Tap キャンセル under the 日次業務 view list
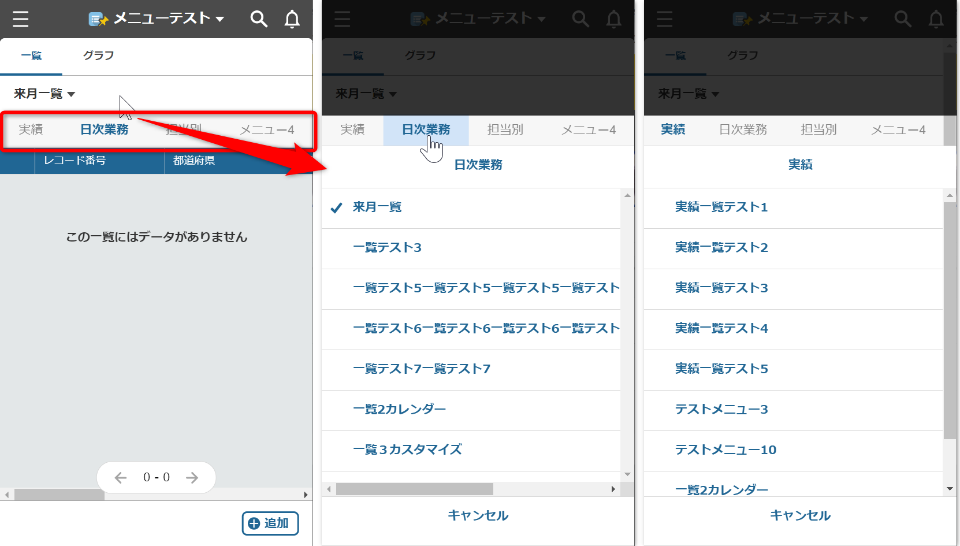Screen dimensions: 960x546 click(x=478, y=515)
